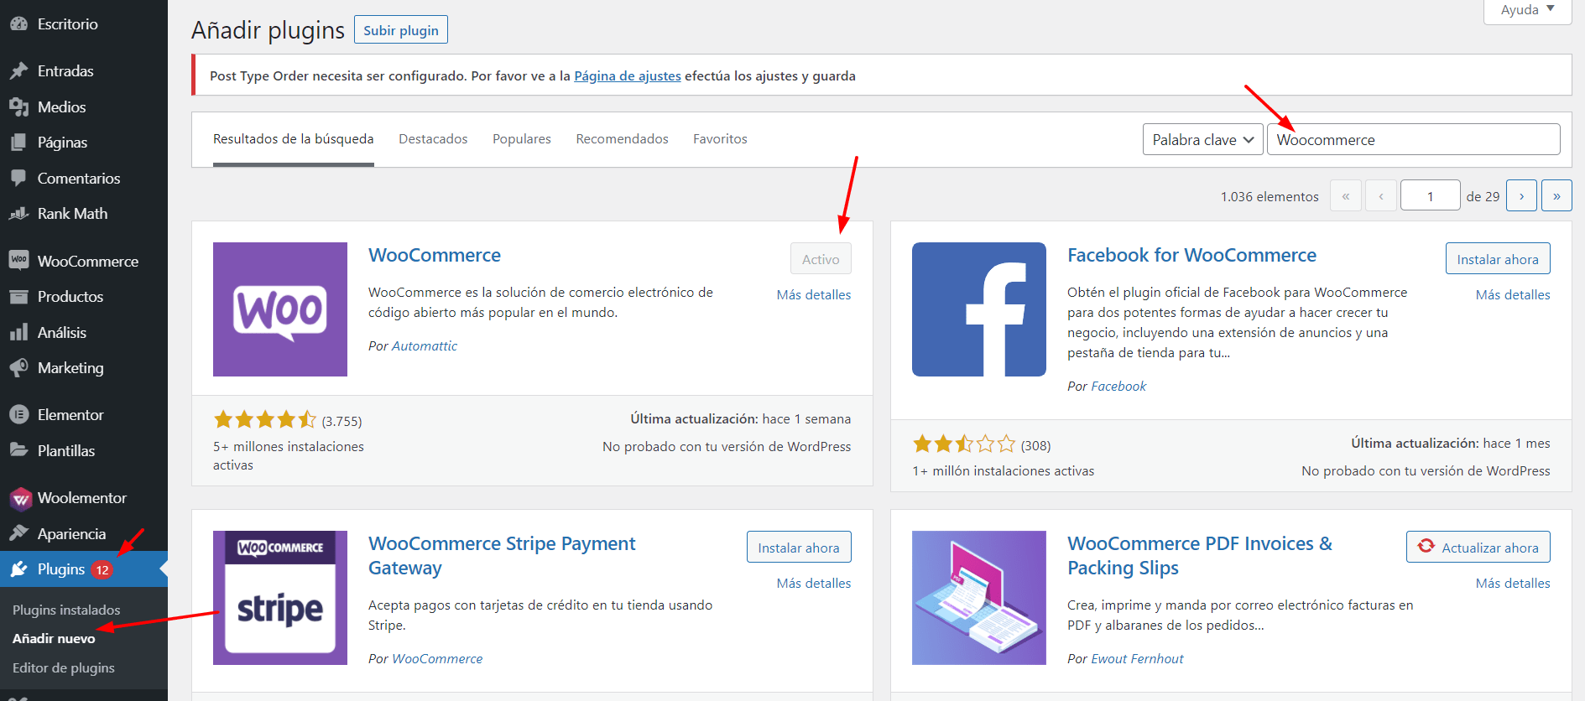
Task: Click the Marketing megaphone icon
Action: pyautogui.click(x=18, y=368)
